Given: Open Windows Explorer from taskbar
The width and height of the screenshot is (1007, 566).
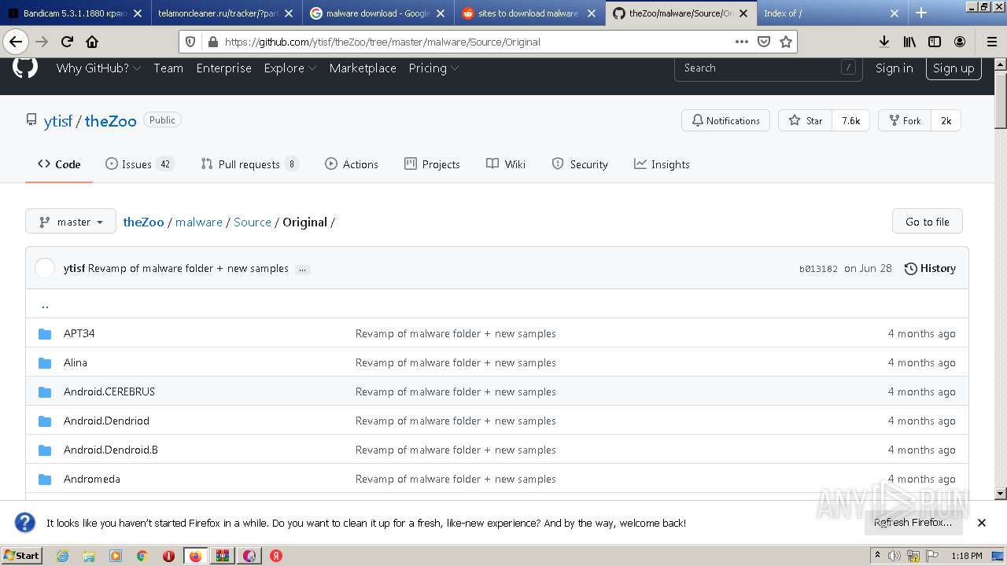Looking at the screenshot, I should 89,556.
